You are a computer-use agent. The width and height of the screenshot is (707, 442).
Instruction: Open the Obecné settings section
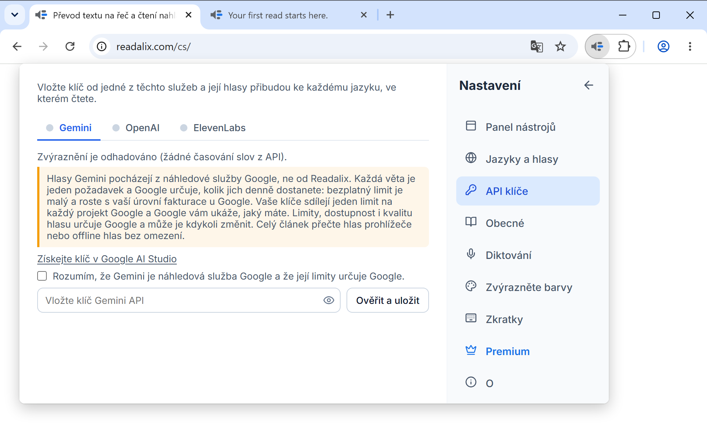click(x=528, y=223)
